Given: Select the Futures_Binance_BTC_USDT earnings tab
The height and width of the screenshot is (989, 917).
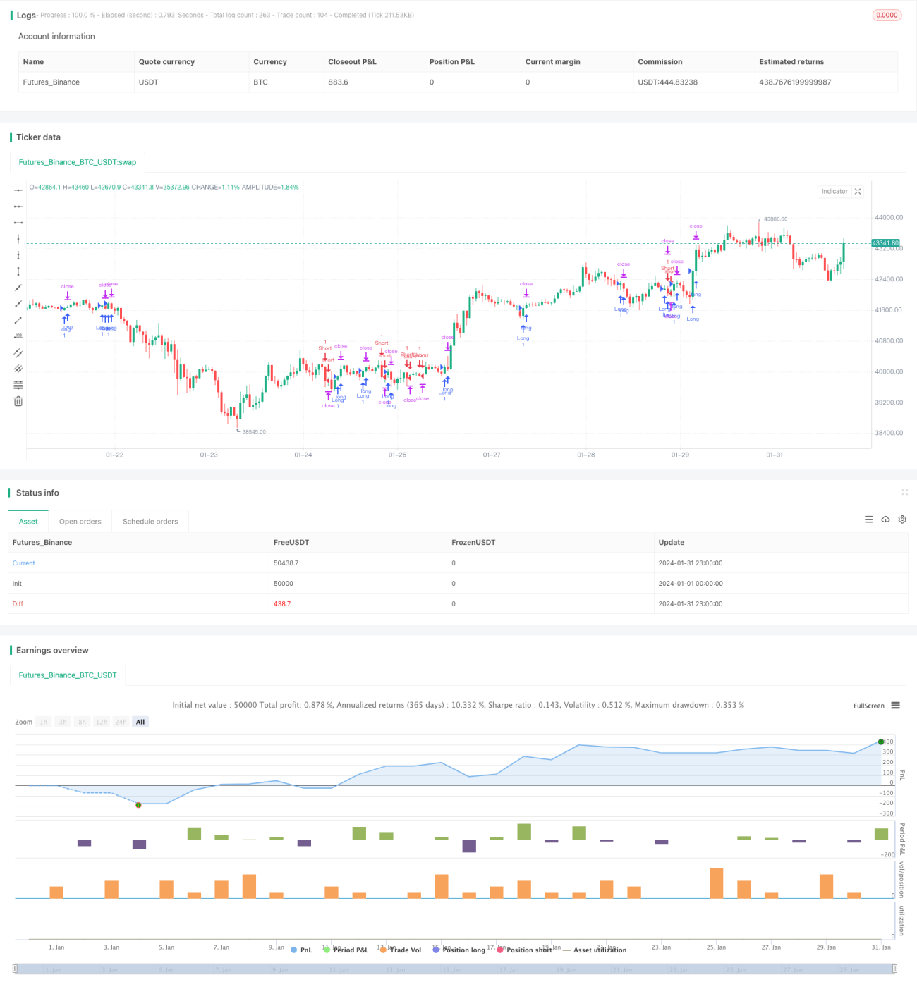Looking at the screenshot, I should (x=68, y=675).
